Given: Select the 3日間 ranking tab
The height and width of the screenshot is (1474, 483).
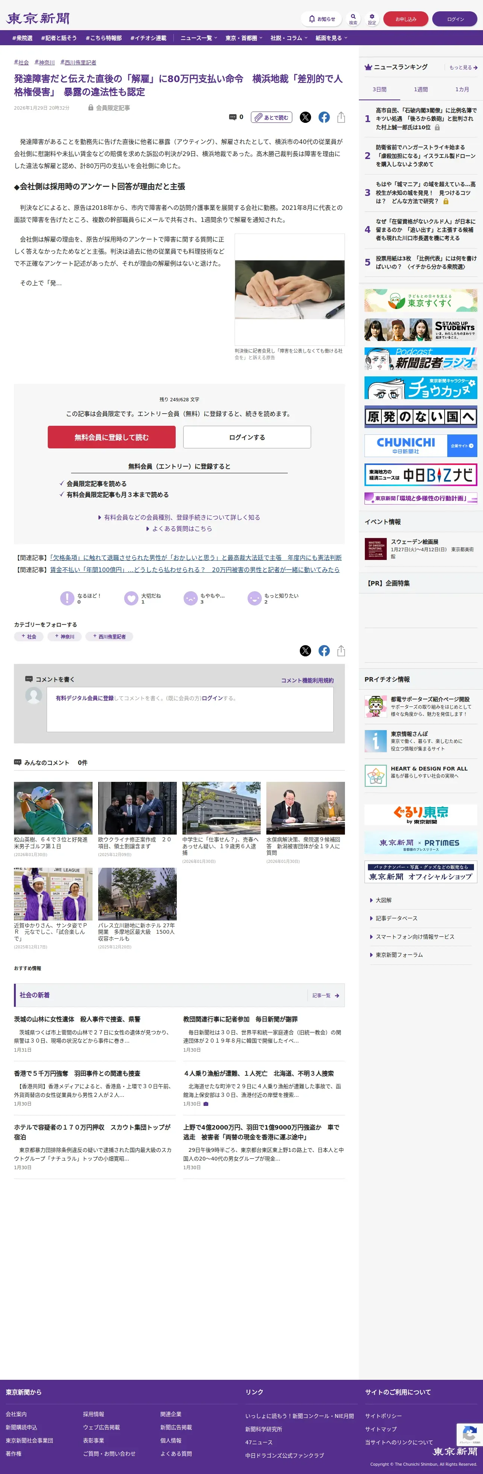Looking at the screenshot, I should pos(380,89).
